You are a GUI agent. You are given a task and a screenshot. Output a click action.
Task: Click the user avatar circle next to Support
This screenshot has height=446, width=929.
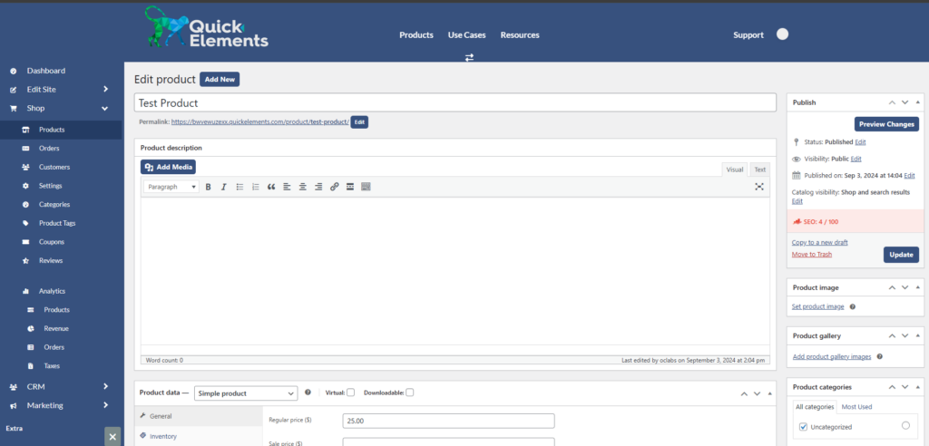(x=783, y=34)
